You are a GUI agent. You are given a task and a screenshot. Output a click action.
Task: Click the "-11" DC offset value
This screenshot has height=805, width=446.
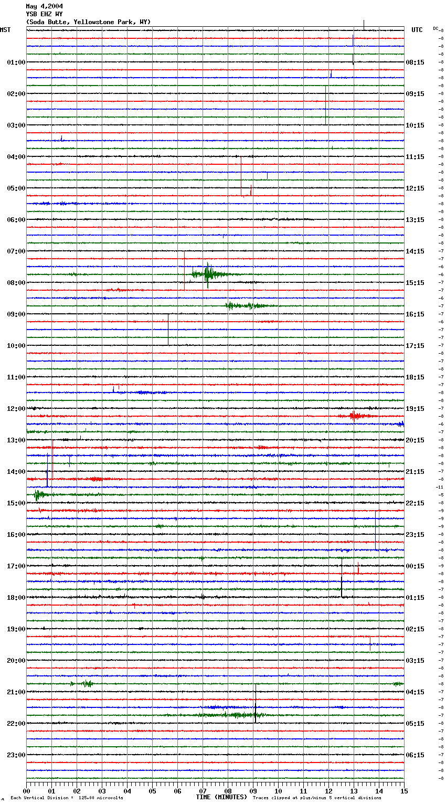coord(440,487)
